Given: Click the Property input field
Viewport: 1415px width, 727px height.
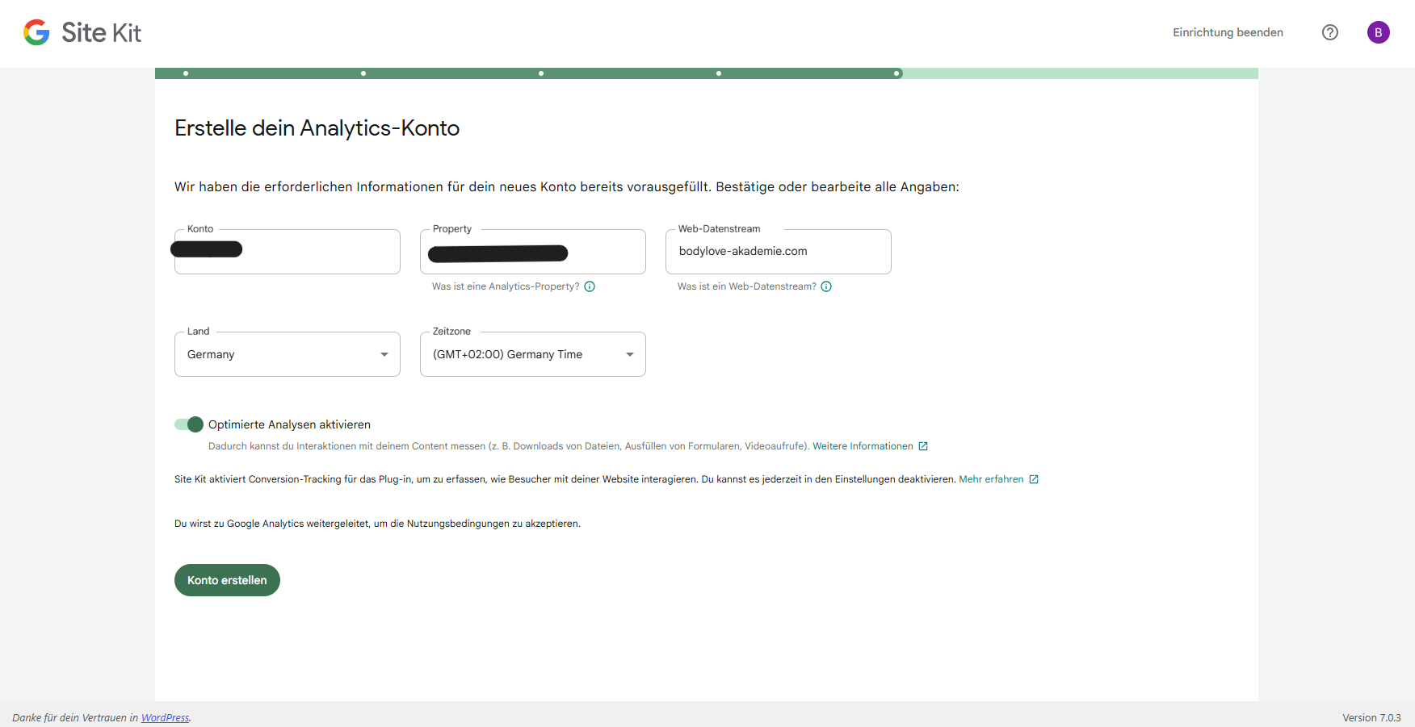Looking at the screenshot, I should 533,252.
